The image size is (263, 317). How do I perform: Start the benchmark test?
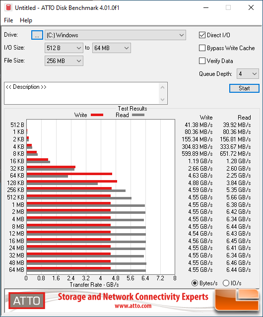[244, 88]
